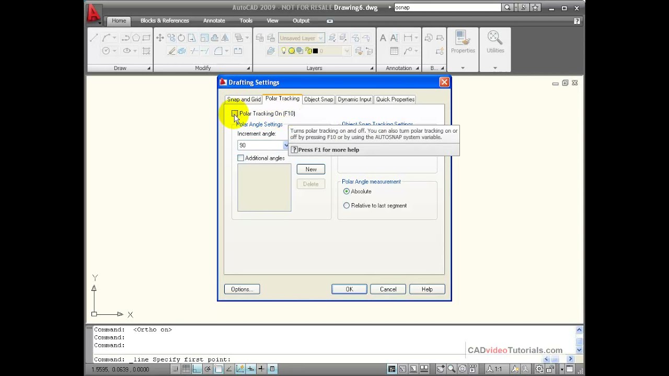The height and width of the screenshot is (376, 669).
Task: Toggle Ortho Mode in status bar
Action: [197, 369]
